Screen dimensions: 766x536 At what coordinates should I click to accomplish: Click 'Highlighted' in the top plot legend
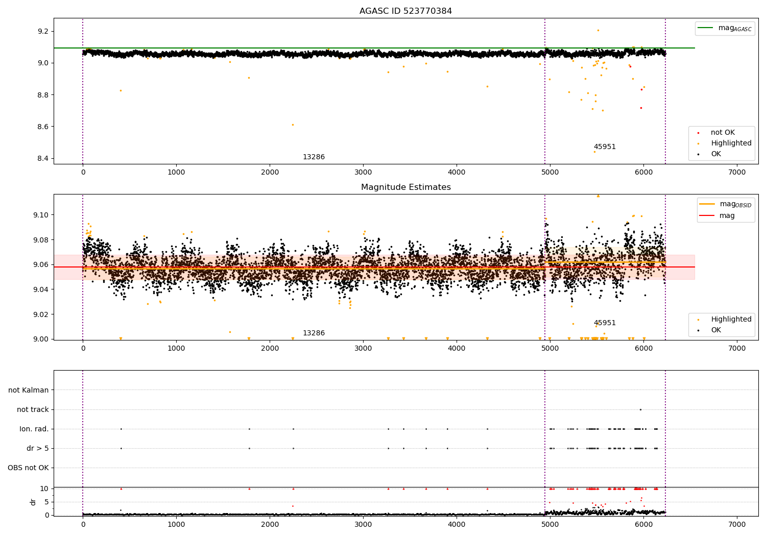tap(731, 143)
